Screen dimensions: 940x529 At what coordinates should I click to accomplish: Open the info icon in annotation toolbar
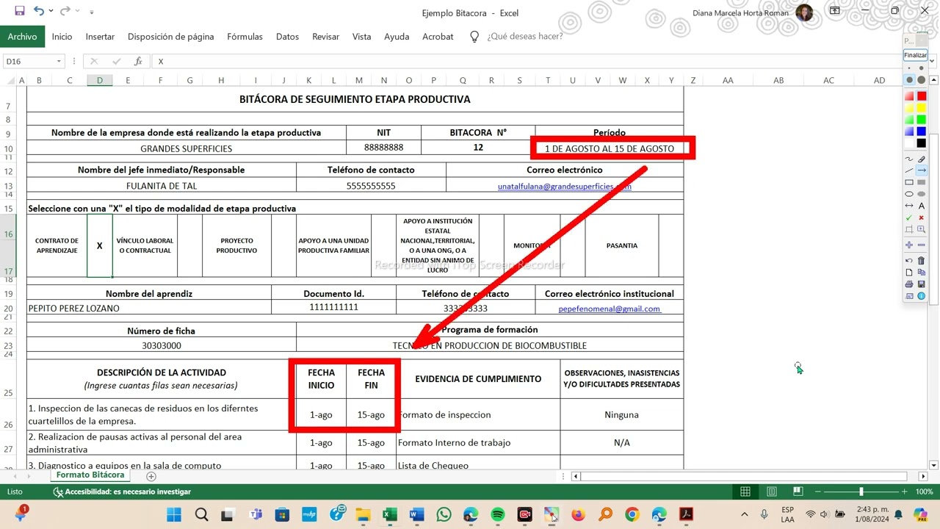[x=922, y=296]
